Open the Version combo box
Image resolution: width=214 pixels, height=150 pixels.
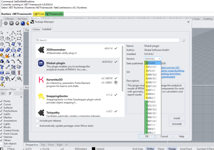tap(153, 59)
